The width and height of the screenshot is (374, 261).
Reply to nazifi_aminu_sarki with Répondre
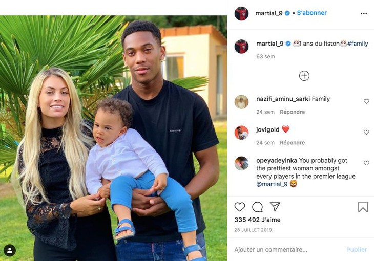click(x=292, y=112)
